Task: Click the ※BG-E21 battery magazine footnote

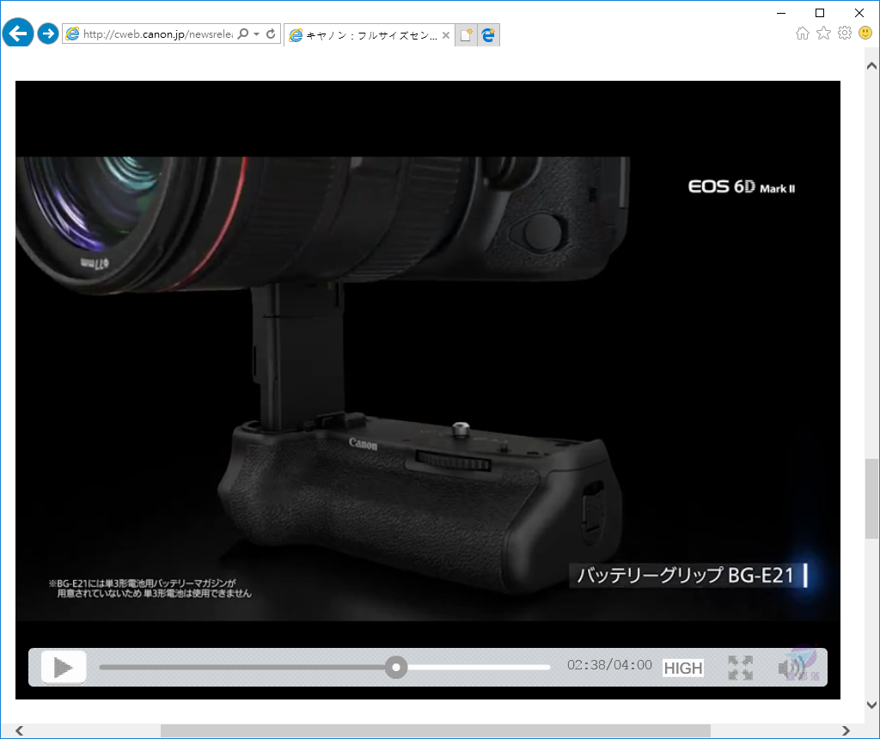Action: 150,588
